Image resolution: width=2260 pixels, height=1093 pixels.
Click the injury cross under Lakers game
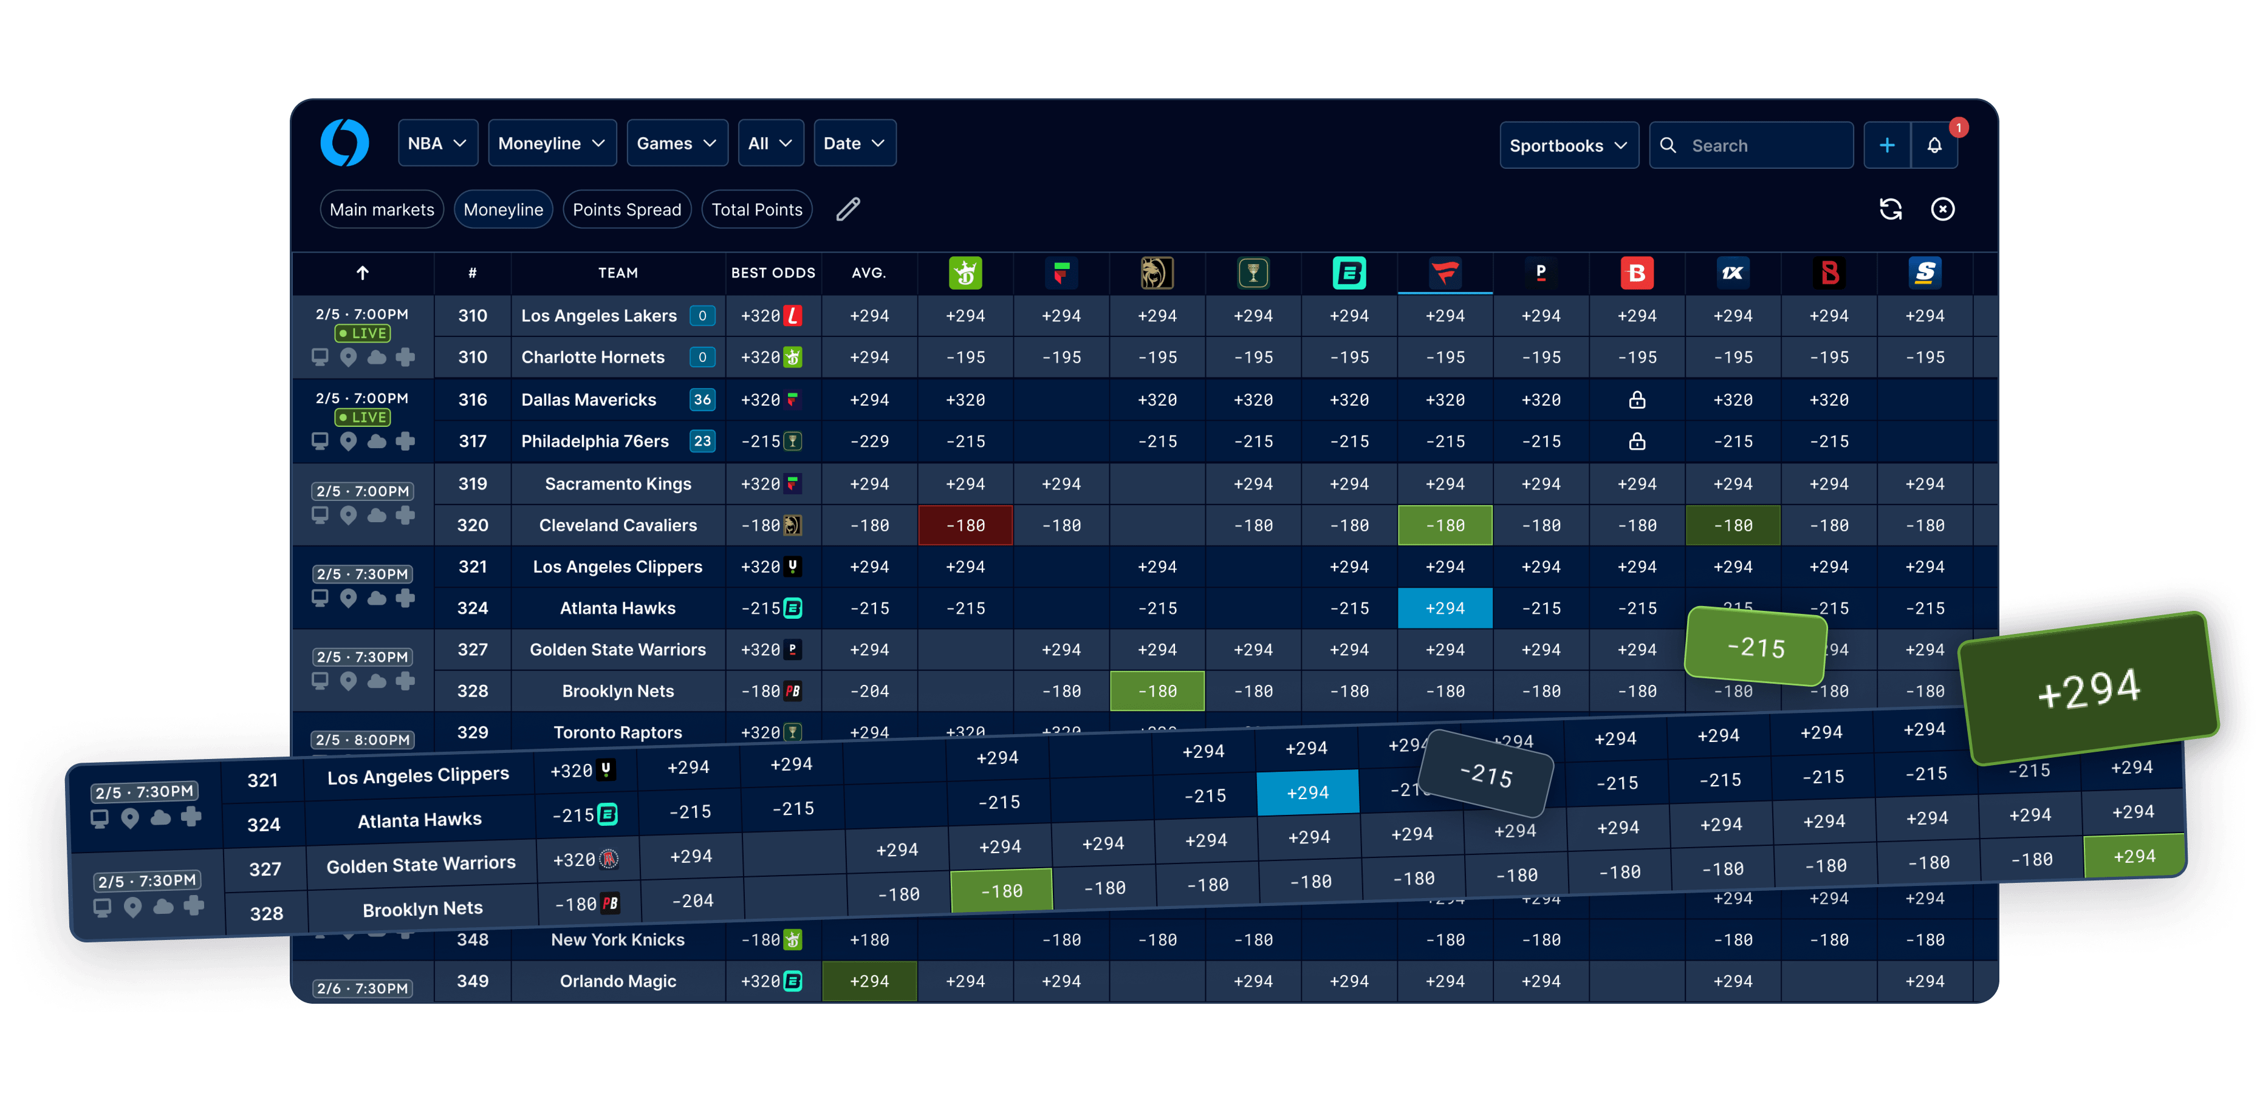click(x=405, y=357)
